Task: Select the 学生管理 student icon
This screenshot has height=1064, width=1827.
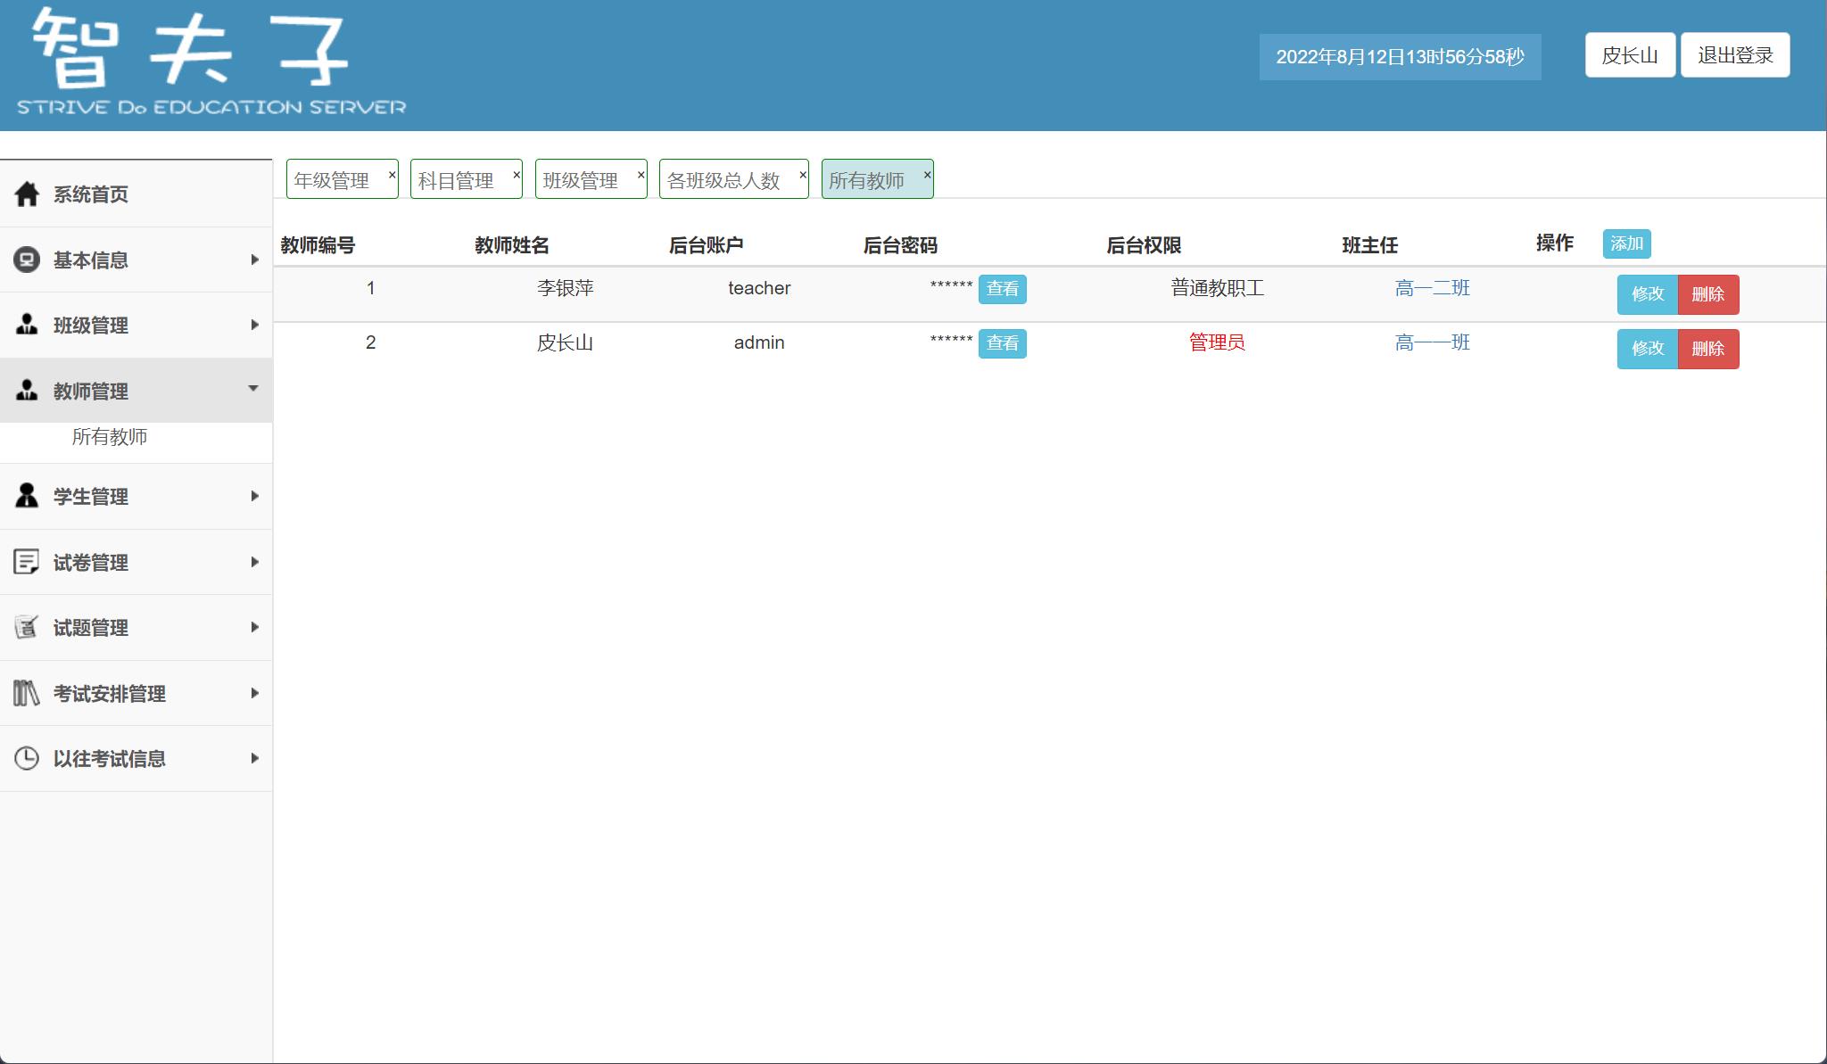Action: [26, 496]
